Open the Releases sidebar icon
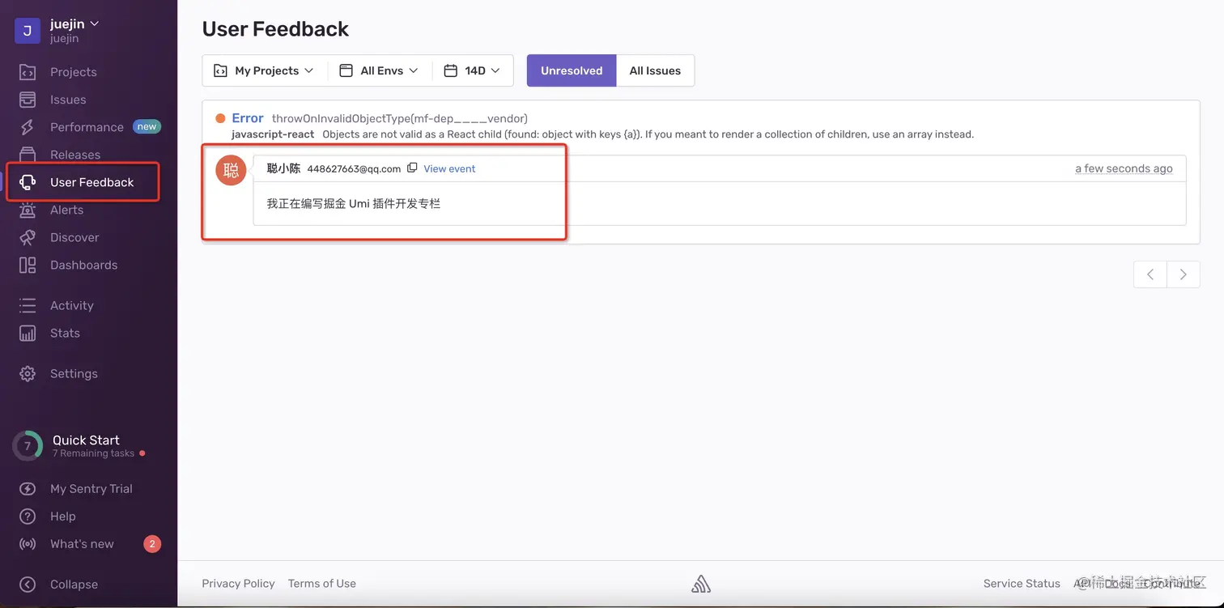The image size is (1224, 608). pos(28,154)
